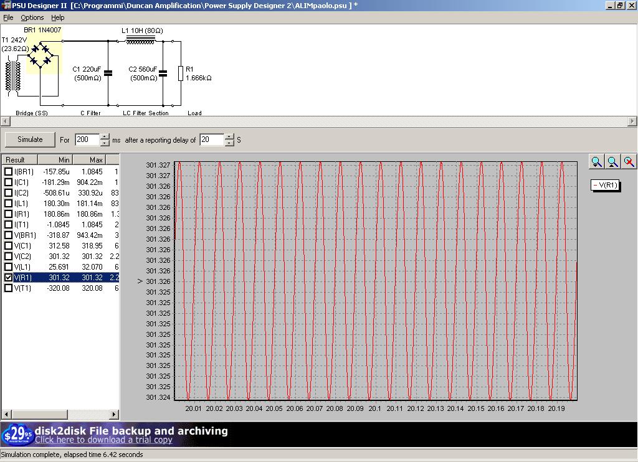Click the zoom in magnifier with down arrow
Image resolution: width=638 pixels, height=462 pixels.
click(x=596, y=162)
